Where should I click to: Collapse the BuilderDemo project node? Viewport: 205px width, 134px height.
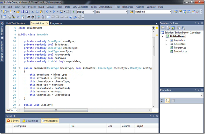point(163,37)
